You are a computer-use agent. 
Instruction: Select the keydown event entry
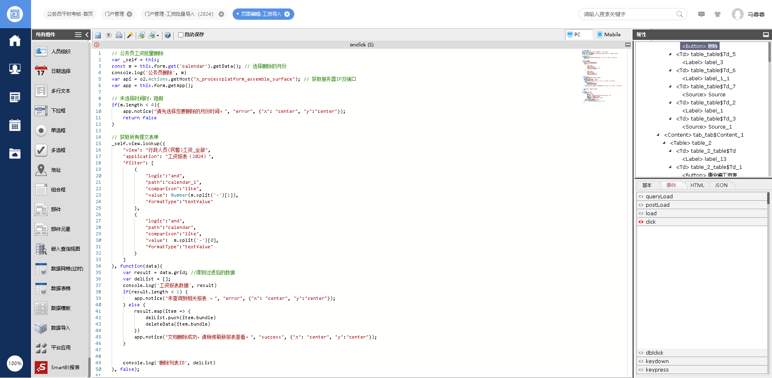(657, 361)
